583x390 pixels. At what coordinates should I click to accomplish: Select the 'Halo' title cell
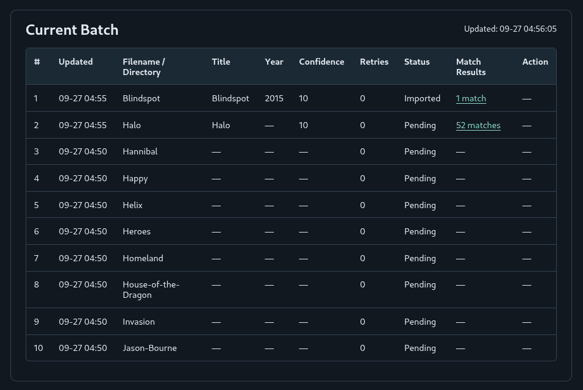(221, 125)
